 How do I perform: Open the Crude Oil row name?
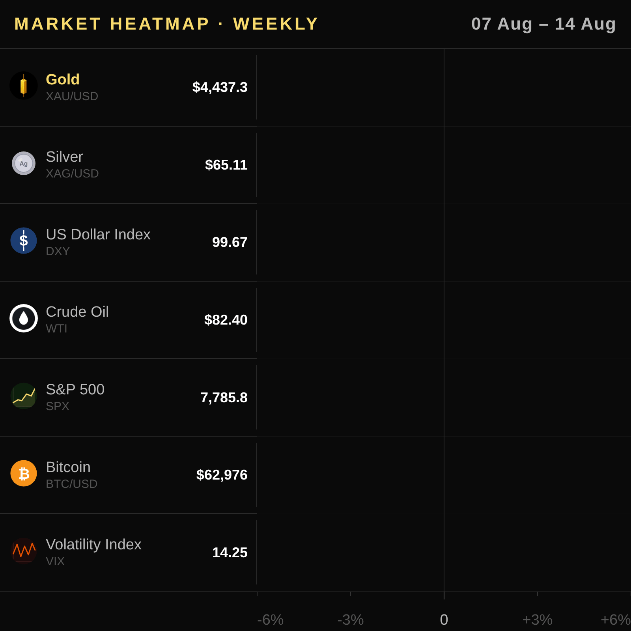pos(77,312)
